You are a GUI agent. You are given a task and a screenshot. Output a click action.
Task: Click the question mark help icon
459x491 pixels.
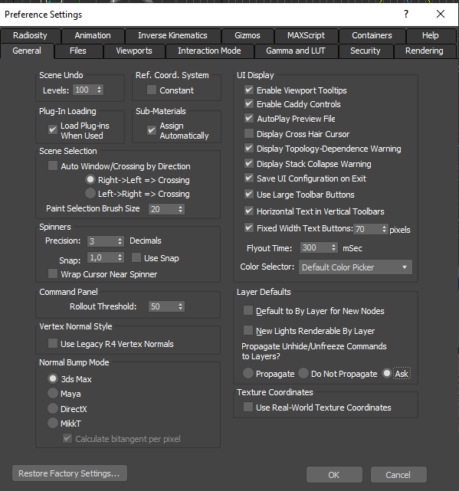[x=406, y=14]
